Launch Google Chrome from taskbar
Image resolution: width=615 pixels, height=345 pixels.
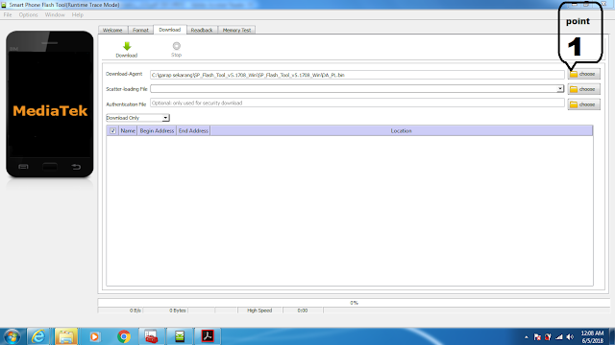point(124,336)
